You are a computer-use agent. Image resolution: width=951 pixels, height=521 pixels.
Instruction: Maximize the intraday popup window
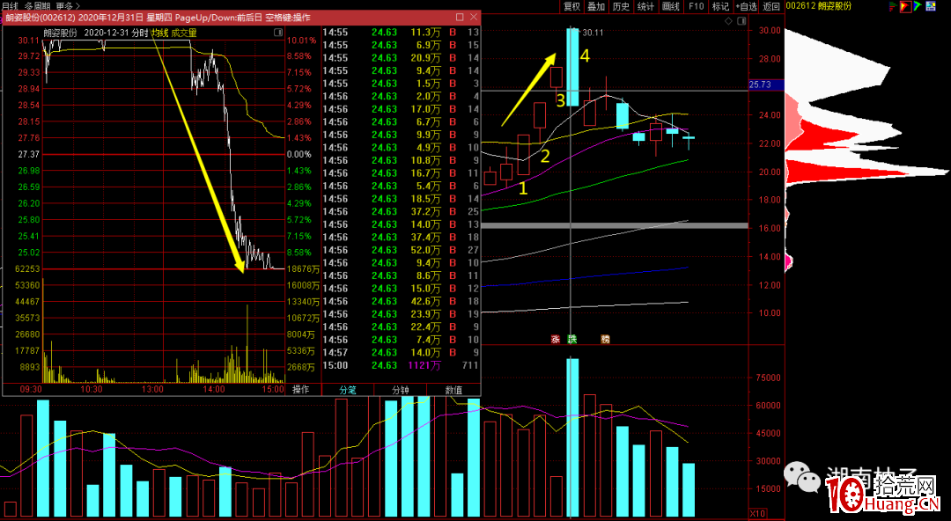click(460, 18)
